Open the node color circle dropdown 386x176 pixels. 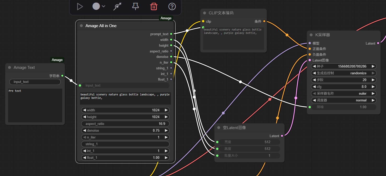coord(99,7)
